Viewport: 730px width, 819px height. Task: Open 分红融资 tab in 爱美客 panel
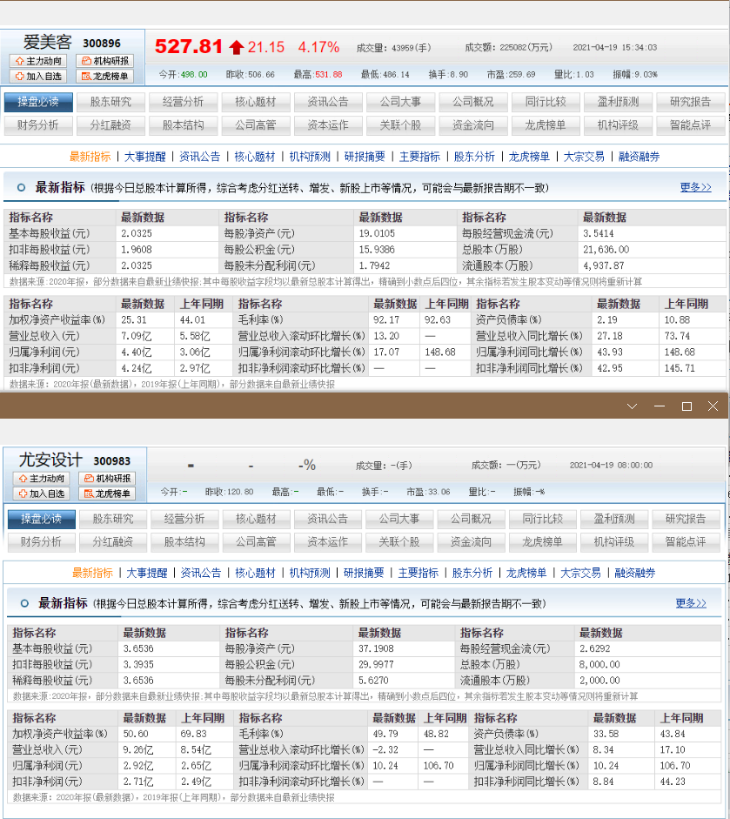[111, 125]
